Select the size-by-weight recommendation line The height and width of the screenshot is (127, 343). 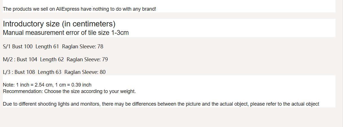point(69,91)
